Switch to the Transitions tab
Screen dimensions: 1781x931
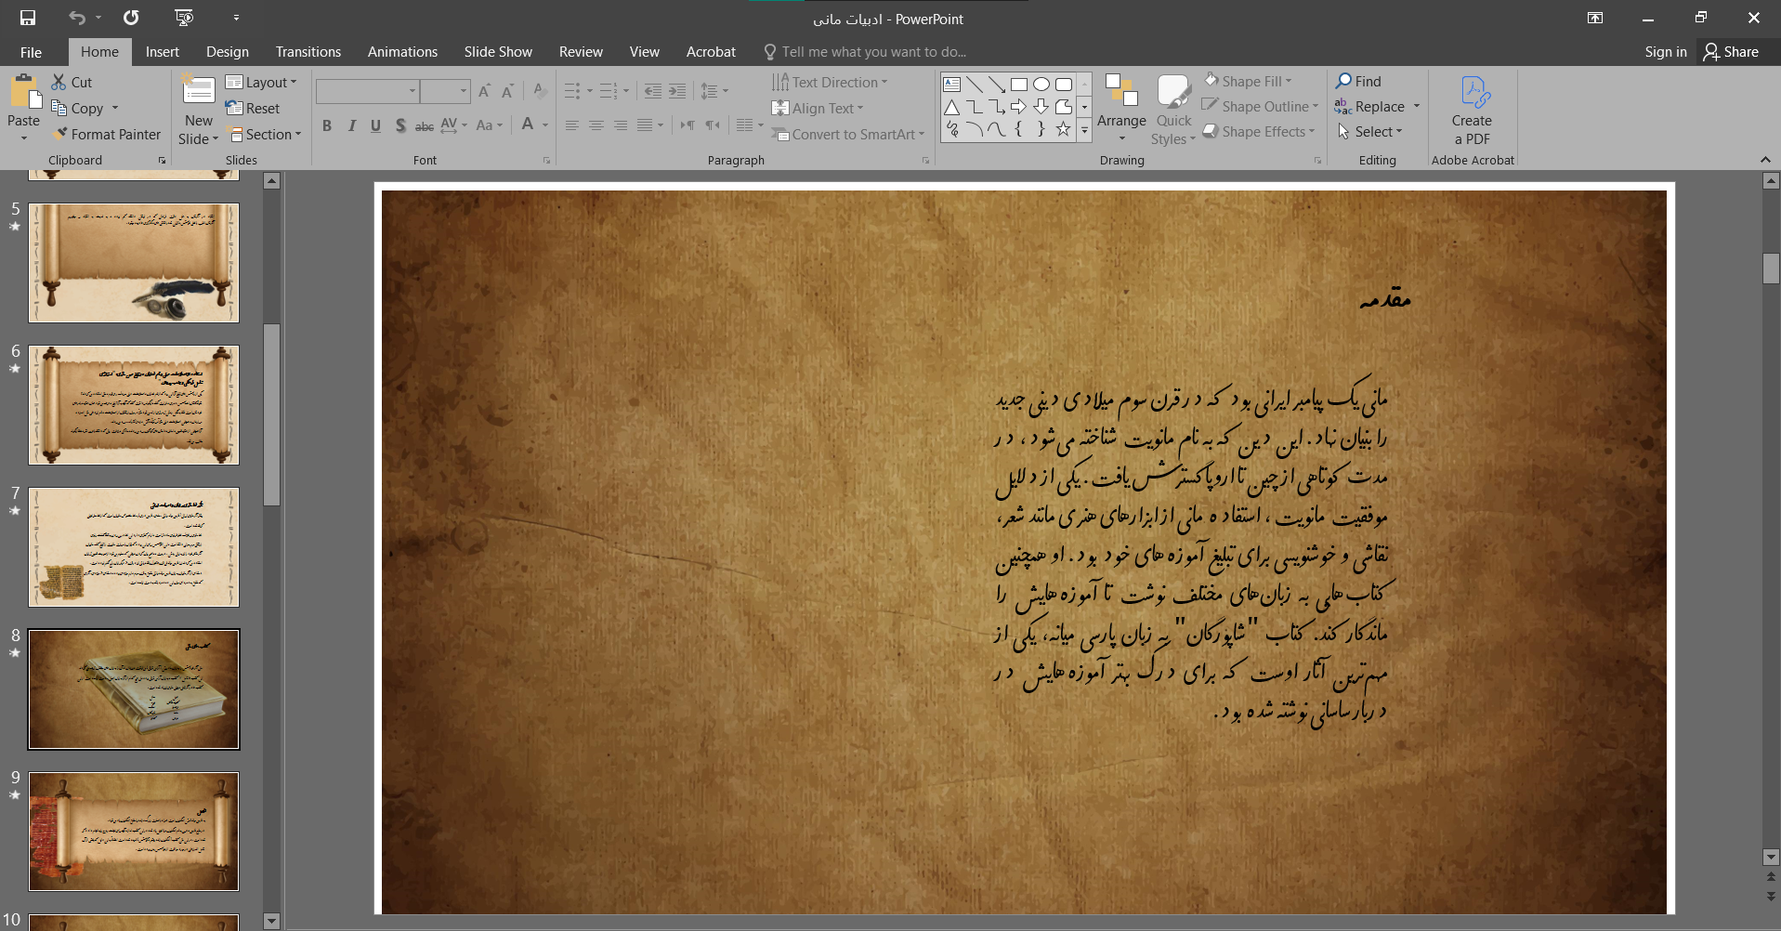click(x=308, y=52)
